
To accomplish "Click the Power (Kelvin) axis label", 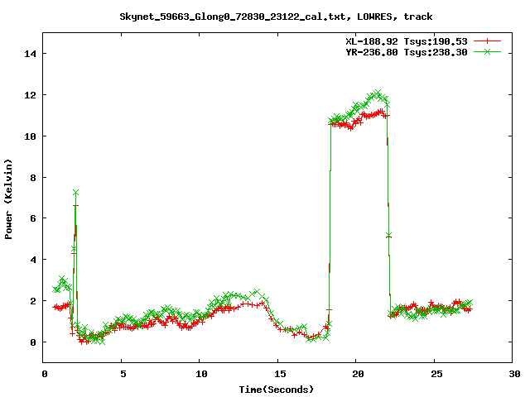I will (8, 199).
